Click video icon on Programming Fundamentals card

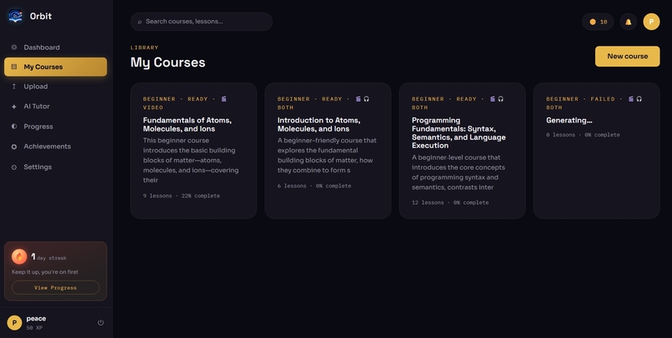(x=493, y=99)
